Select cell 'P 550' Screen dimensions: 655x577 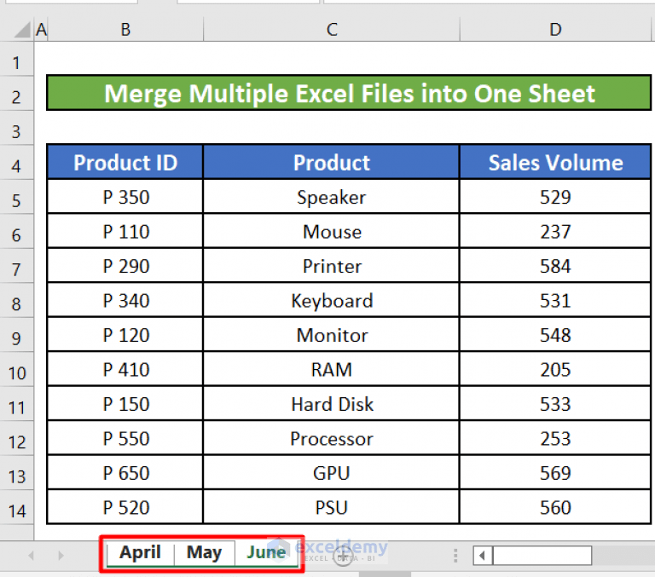(x=125, y=438)
